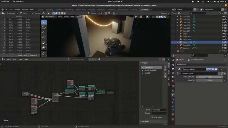
Task: Open the Add menu in the 3D viewport
Action: click(72, 17)
